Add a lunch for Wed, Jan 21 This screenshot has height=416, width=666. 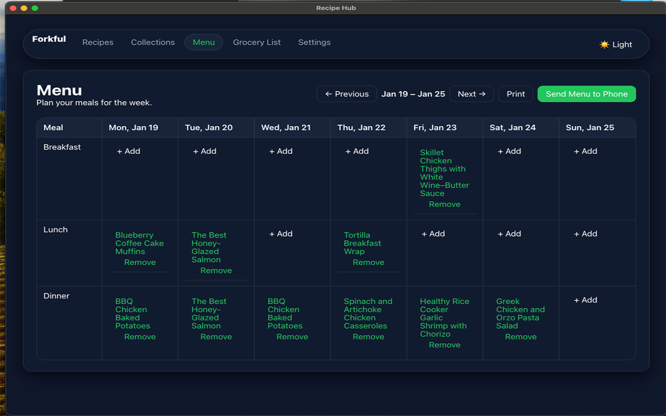(x=281, y=234)
